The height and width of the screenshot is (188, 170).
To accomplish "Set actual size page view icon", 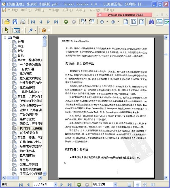I will pyautogui.click(x=126, y=22).
